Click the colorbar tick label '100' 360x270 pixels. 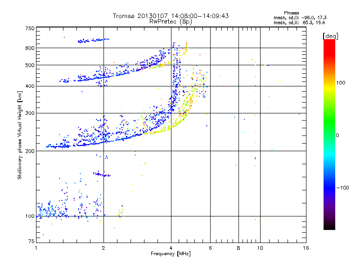pyautogui.click(x=341, y=83)
